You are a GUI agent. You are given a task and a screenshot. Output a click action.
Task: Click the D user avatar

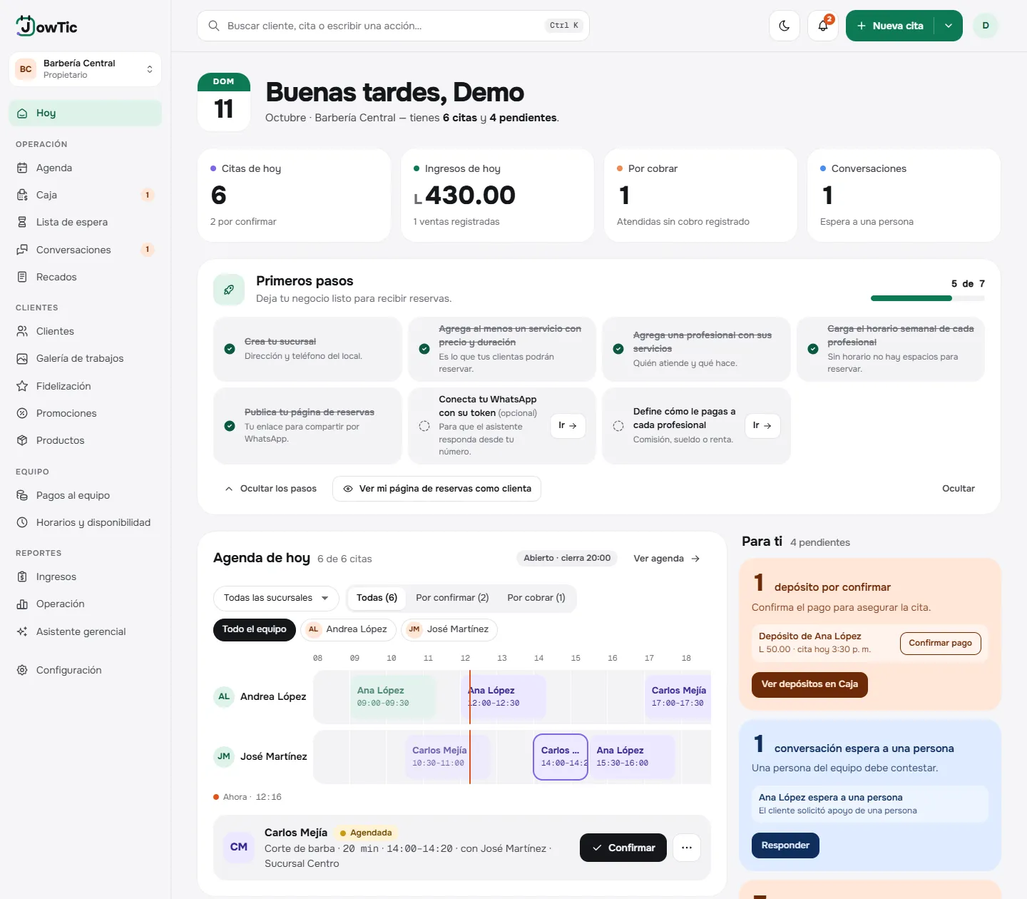click(x=986, y=26)
